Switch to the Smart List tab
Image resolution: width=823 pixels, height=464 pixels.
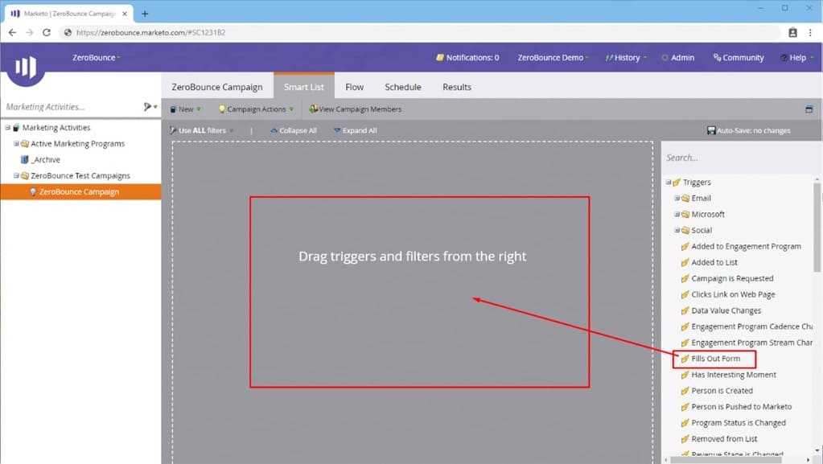304,87
